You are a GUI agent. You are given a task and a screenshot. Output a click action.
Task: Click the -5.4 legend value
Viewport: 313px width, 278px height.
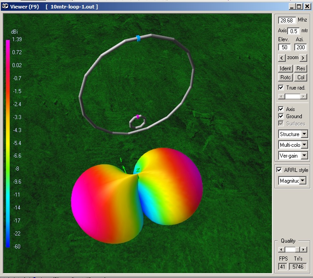(x=17, y=143)
